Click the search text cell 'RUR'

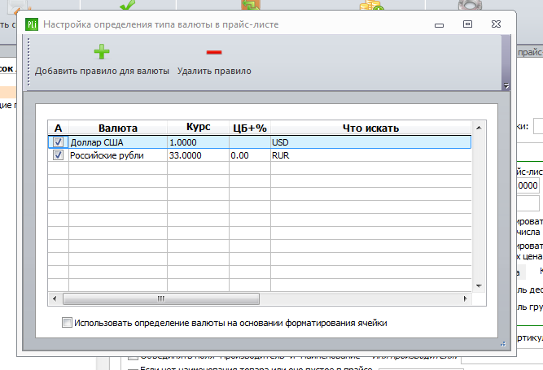(371, 155)
